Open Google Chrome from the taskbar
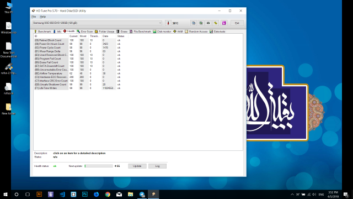The width and height of the screenshot is (353, 199). coord(108,194)
